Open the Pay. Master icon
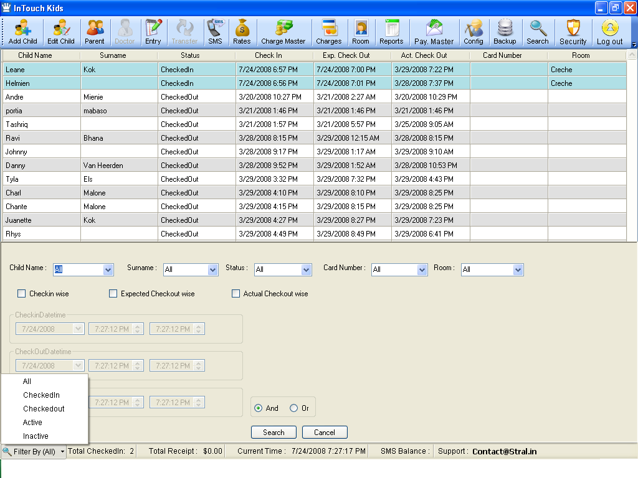The height and width of the screenshot is (478, 638). pyautogui.click(x=434, y=32)
